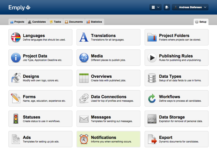
Task: Select the Setup tab
Action: [201, 22]
